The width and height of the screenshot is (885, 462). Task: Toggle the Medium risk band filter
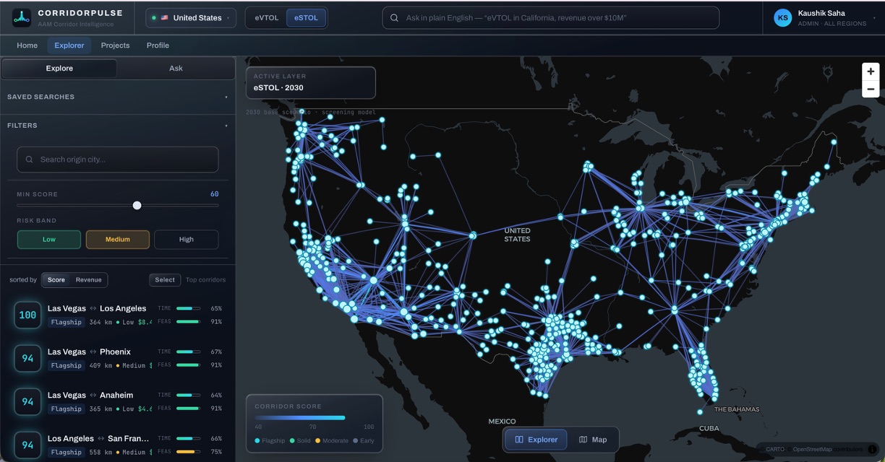[118, 240]
